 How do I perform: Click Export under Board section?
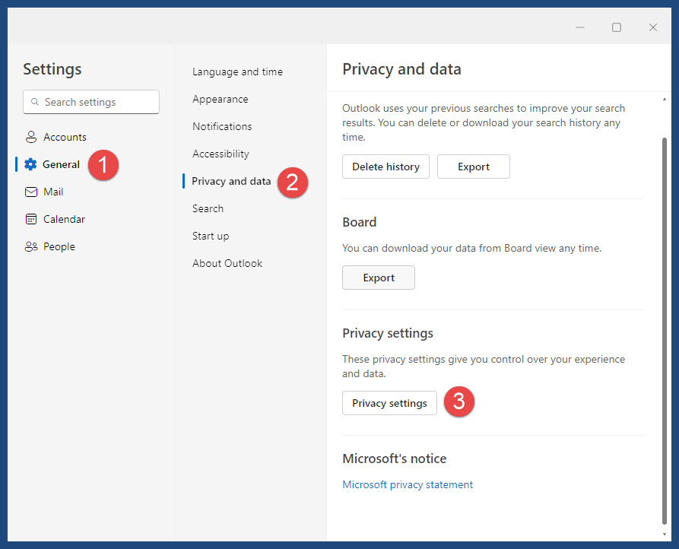(379, 278)
